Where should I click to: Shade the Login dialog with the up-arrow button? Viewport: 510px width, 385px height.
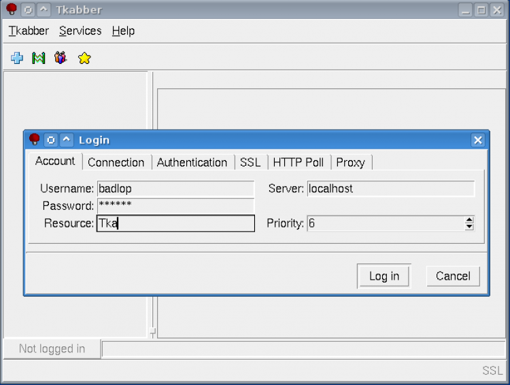(66, 140)
